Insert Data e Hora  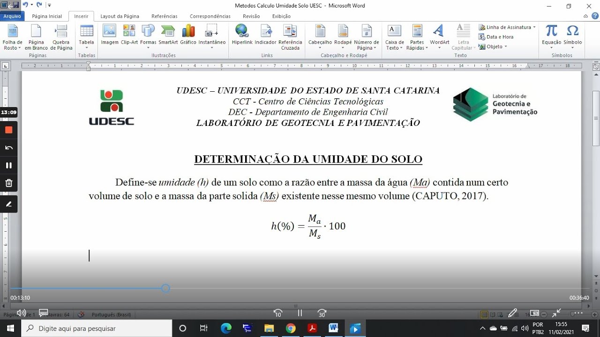[496, 37]
